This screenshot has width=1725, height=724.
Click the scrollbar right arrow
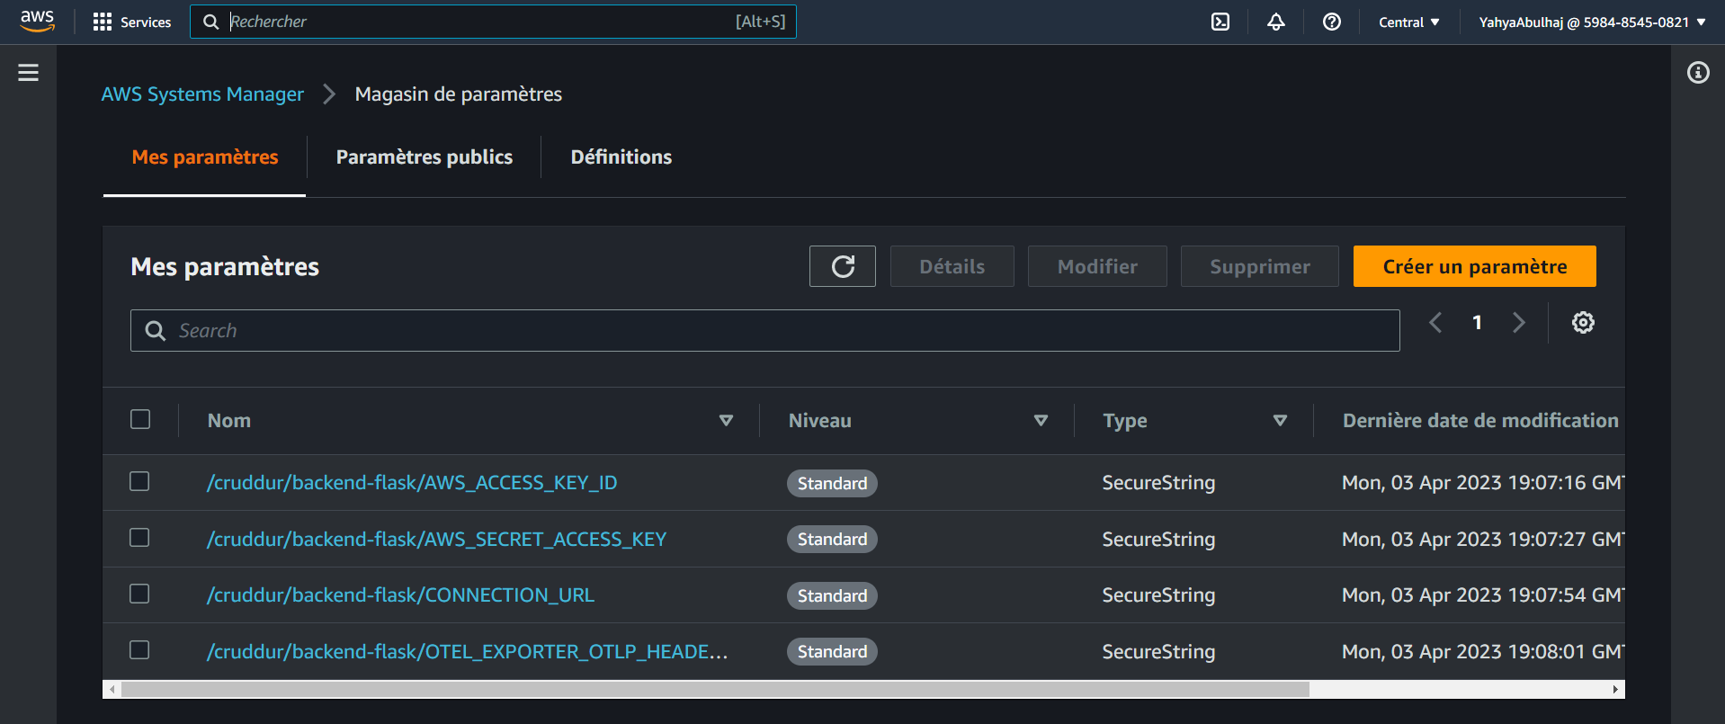1616,690
